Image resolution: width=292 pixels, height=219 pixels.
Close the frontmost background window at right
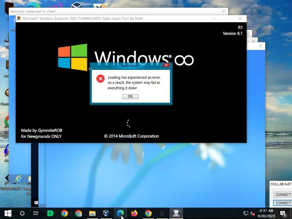tap(261, 46)
